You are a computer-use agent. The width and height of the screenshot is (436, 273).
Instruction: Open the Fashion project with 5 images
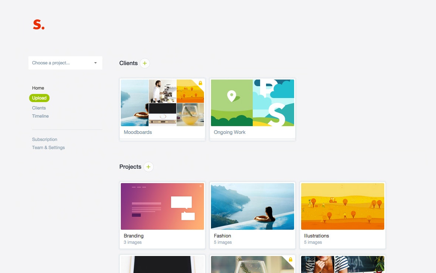click(252, 206)
